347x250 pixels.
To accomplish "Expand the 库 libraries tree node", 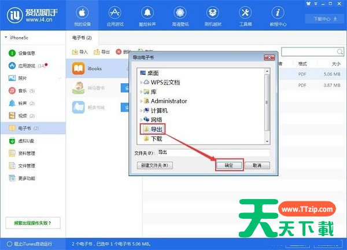I will 141,91.
